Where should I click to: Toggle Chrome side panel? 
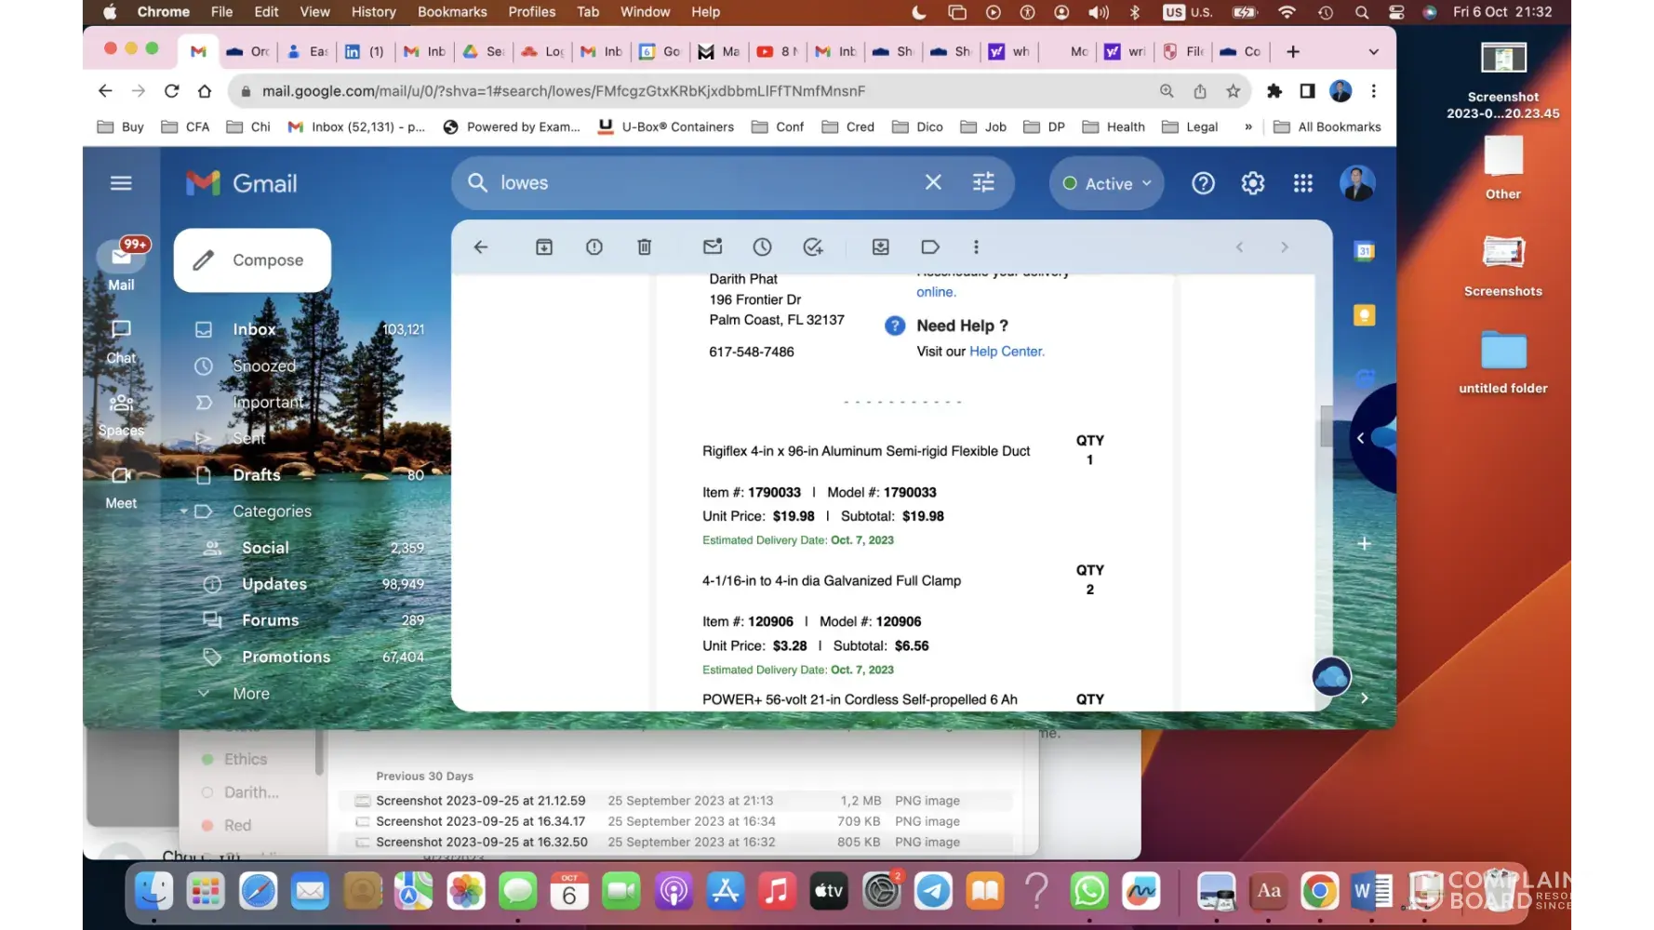tap(1307, 91)
